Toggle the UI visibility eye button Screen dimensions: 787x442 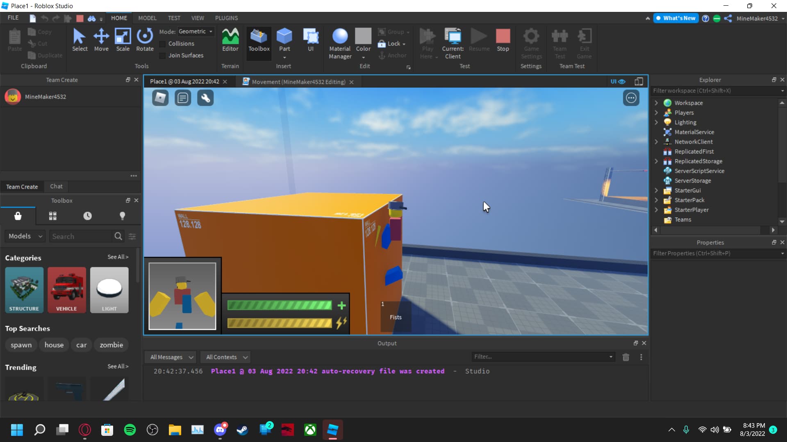[x=618, y=81]
